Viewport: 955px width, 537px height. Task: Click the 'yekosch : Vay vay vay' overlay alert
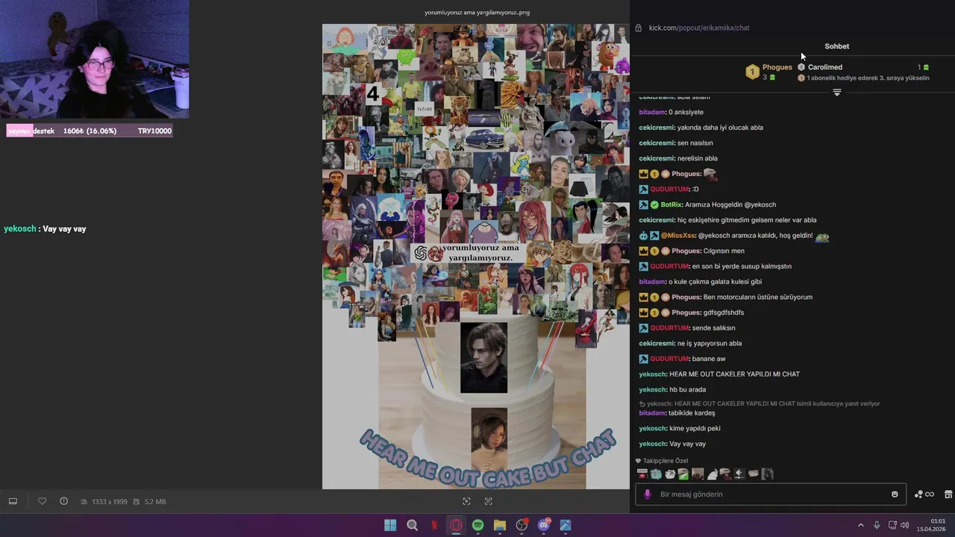[45, 229]
